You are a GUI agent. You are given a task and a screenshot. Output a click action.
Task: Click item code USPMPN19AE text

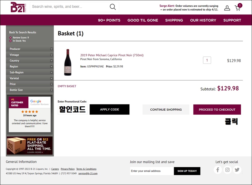96,66
